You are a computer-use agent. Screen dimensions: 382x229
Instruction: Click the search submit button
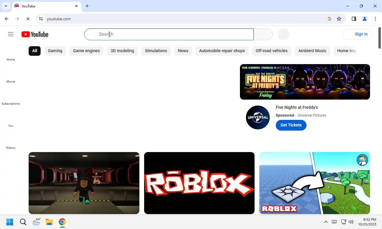[263, 34]
